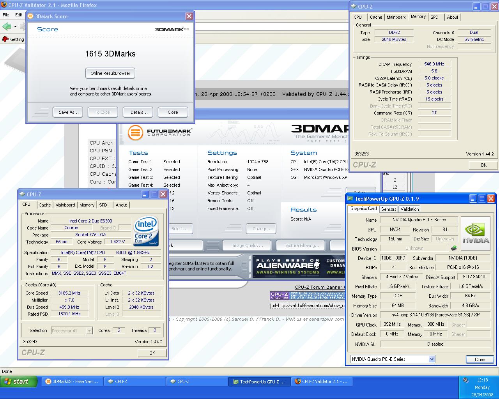The height and width of the screenshot is (399, 499).
Task: Select Mainboard tab in lower-left CPU-Z window
Action: click(65, 205)
